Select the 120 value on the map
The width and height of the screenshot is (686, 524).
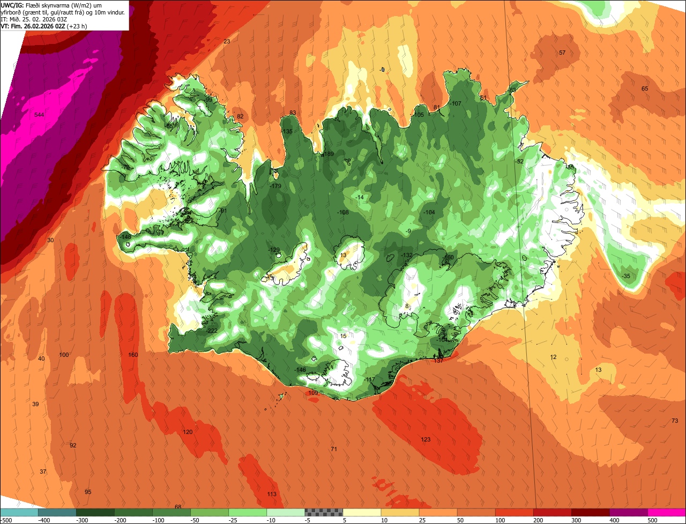(x=188, y=432)
